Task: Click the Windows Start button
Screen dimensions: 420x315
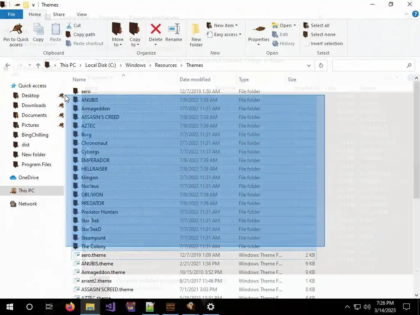Action: 10,307
